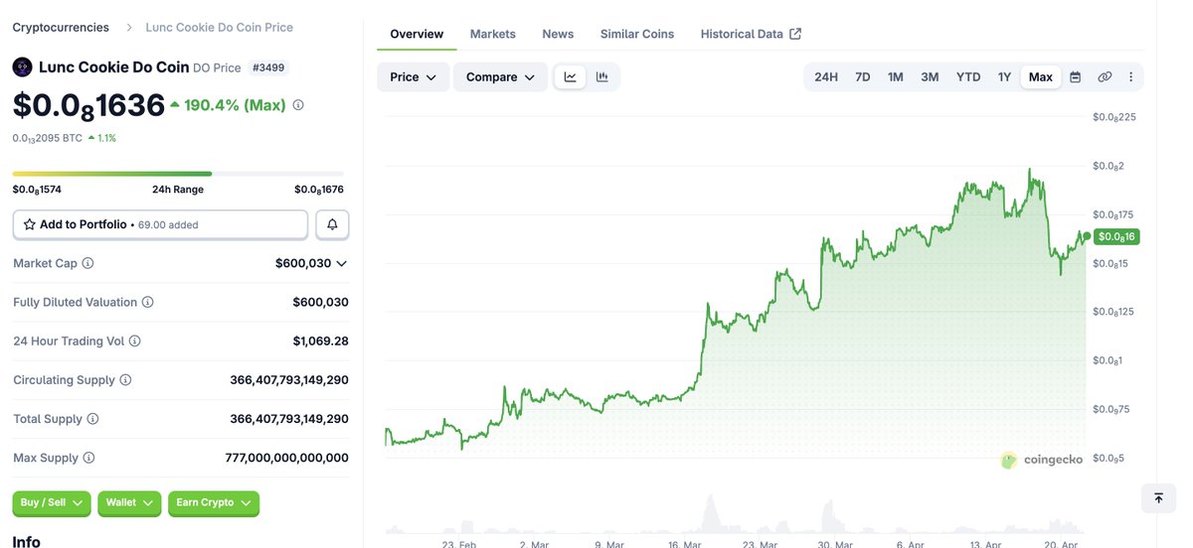Switch to the Markets tab
The image size is (1193, 548).
coord(493,34)
